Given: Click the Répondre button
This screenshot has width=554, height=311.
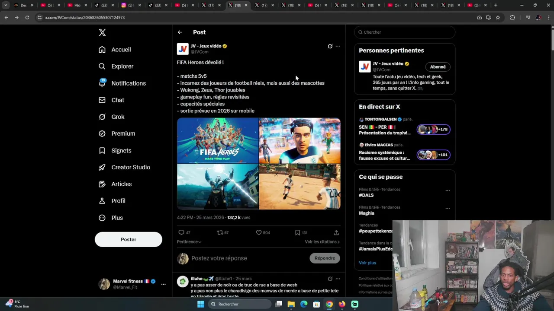Looking at the screenshot, I should click(x=325, y=258).
